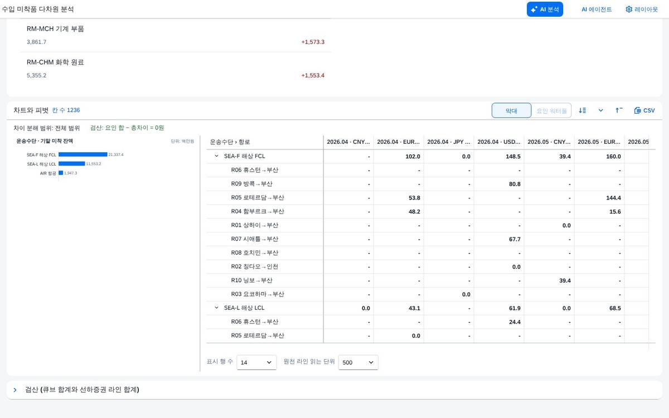Viewport: 669px width, 418px height.
Task: Click the 24.4 cell in 휴스턴 LCL row
Action: 499,322
